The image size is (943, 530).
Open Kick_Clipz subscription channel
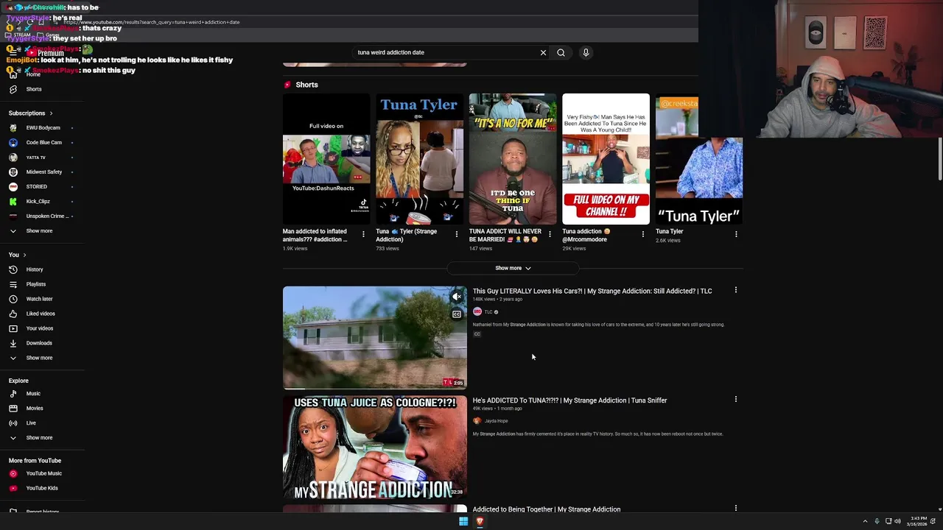41,202
